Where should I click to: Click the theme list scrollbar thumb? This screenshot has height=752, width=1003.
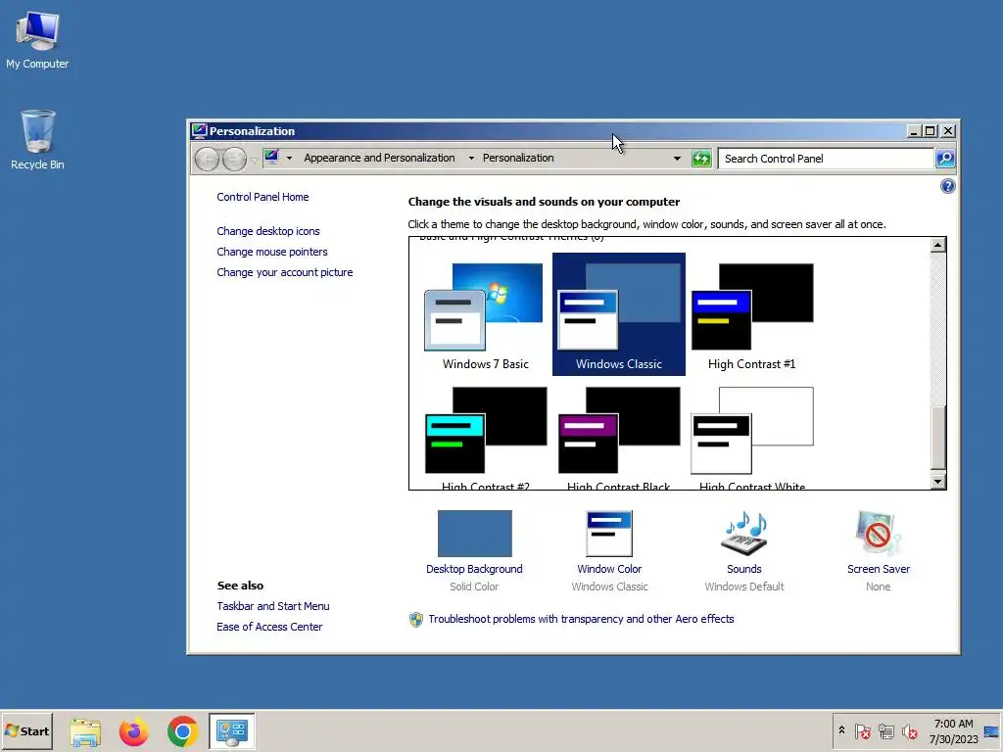pos(937,437)
